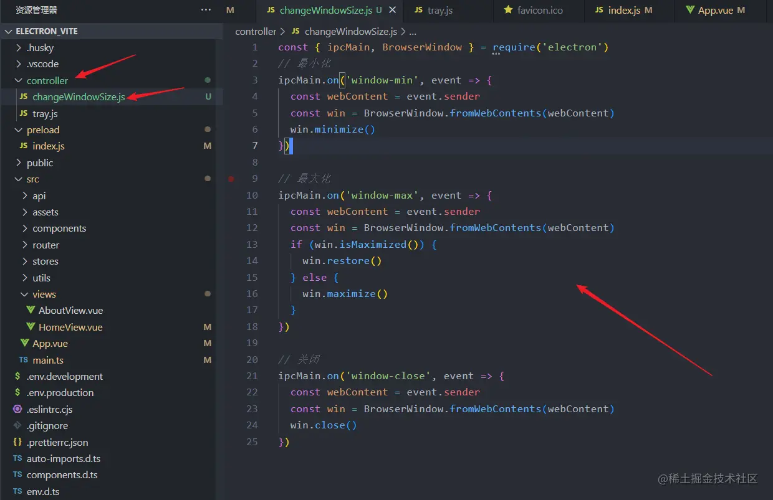This screenshot has height=500, width=773.
Task: Click line number 13 in the gutter
Action: [252, 245]
